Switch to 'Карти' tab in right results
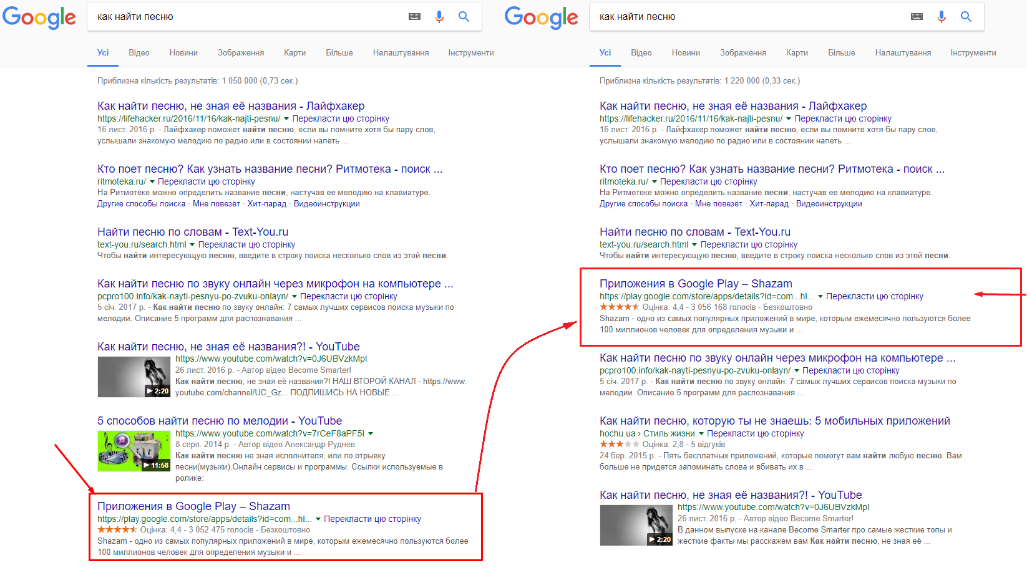 (x=797, y=53)
